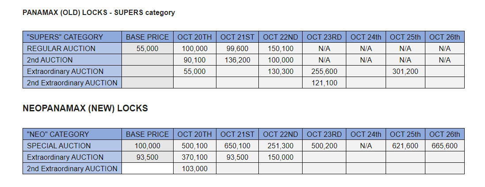
Task: Click the 55,000 base price in REGULAR AUCTION row
Action: pyautogui.click(x=147, y=48)
